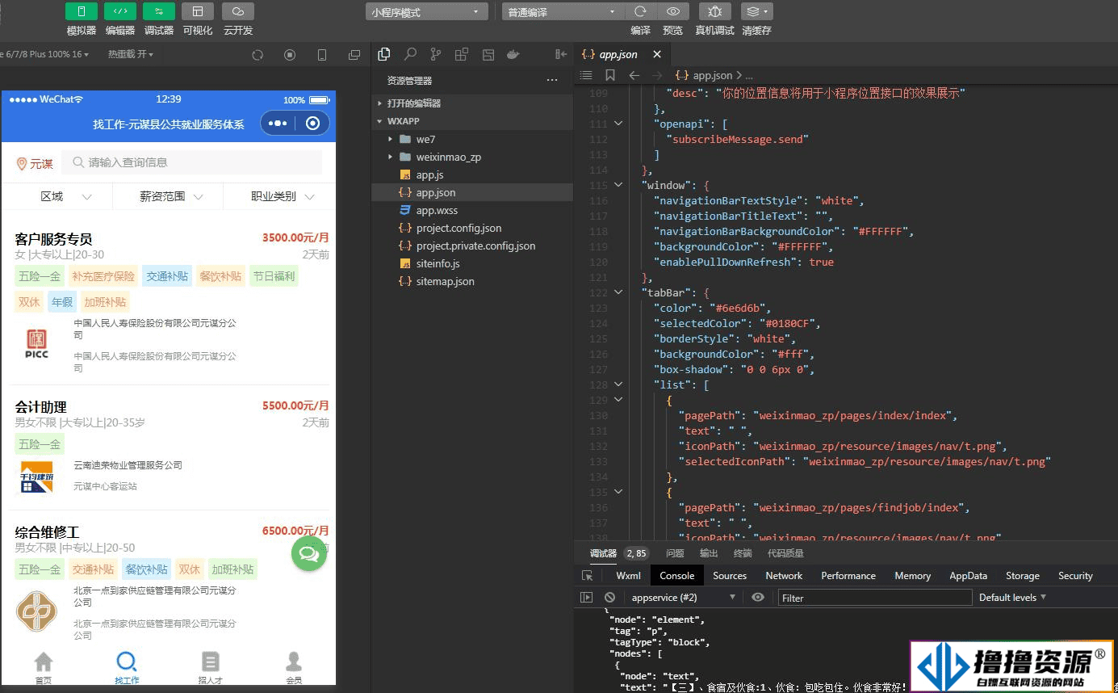This screenshot has height=693, width=1118.
Task: Toggle the 调试器 panel button
Action: 159,11
